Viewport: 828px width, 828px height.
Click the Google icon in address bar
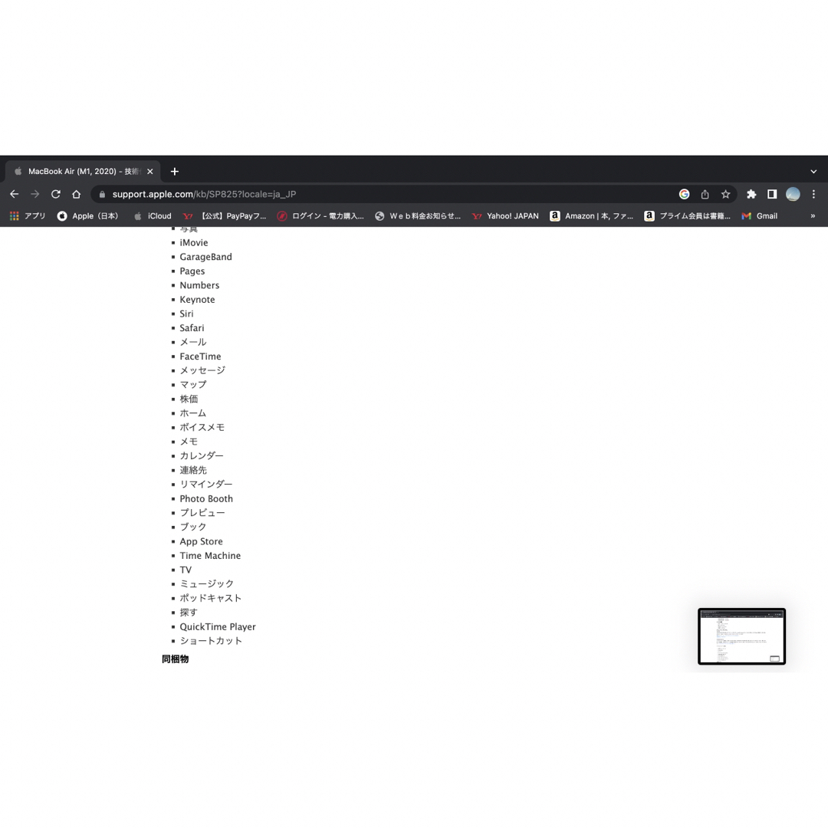[x=684, y=194]
